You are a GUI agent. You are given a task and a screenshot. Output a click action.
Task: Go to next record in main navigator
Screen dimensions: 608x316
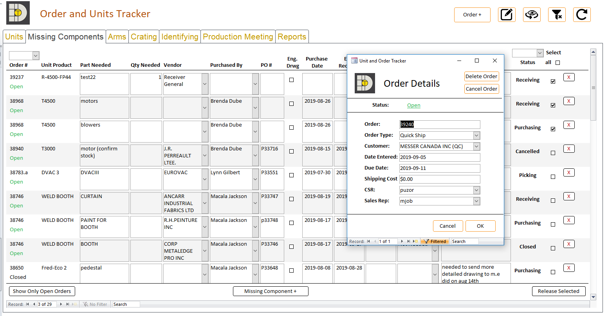61,304
